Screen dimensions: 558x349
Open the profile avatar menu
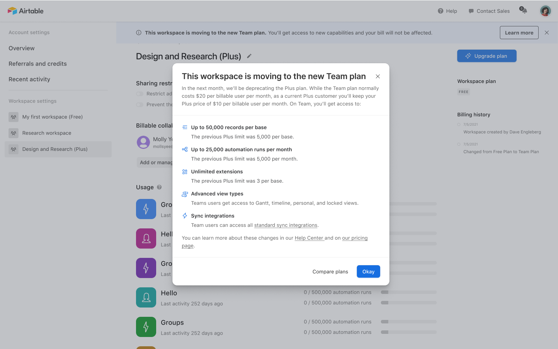click(x=545, y=11)
